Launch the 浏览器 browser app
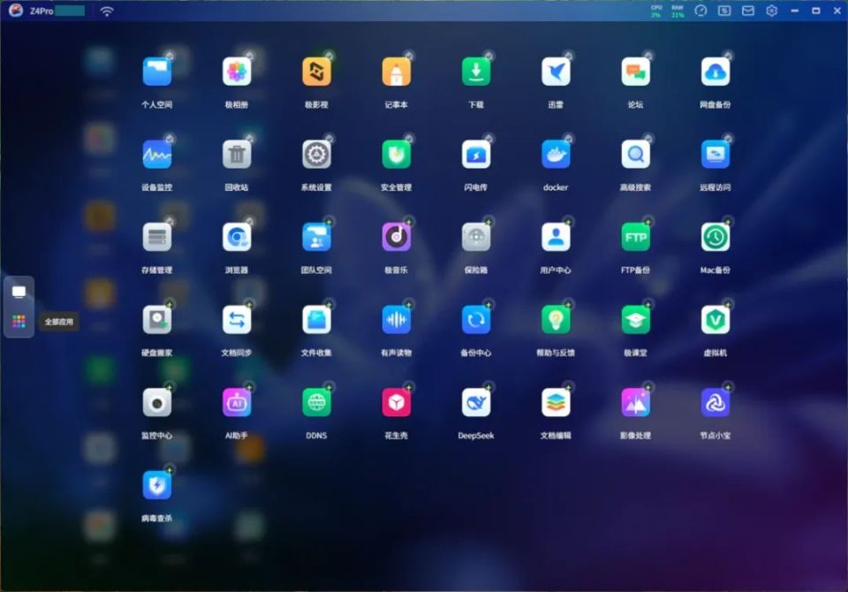The width and height of the screenshot is (848, 592). pyautogui.click(x=237, y=238)
